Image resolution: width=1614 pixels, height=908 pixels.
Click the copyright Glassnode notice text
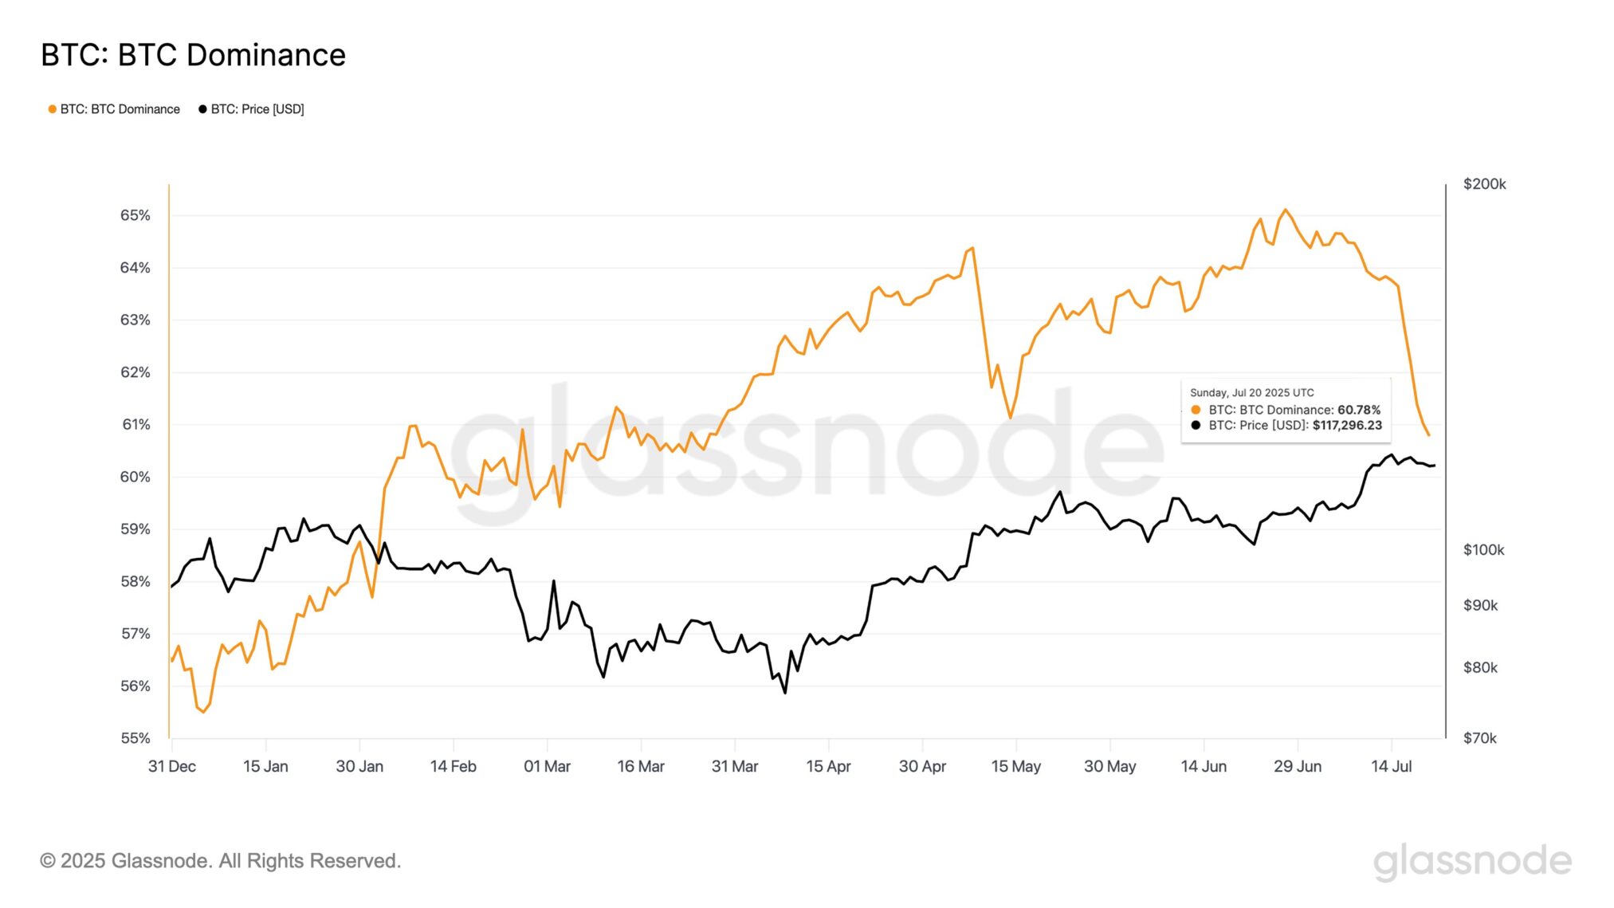[220, 861]
